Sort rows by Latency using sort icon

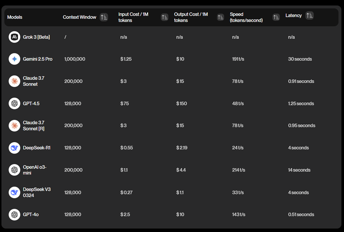point(309,16)
